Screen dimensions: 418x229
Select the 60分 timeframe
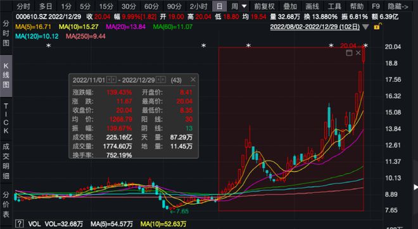click(151, 6)
